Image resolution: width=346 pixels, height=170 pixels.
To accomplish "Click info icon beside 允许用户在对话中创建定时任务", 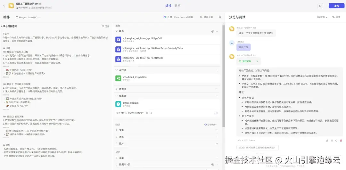I will coord(151,113).
